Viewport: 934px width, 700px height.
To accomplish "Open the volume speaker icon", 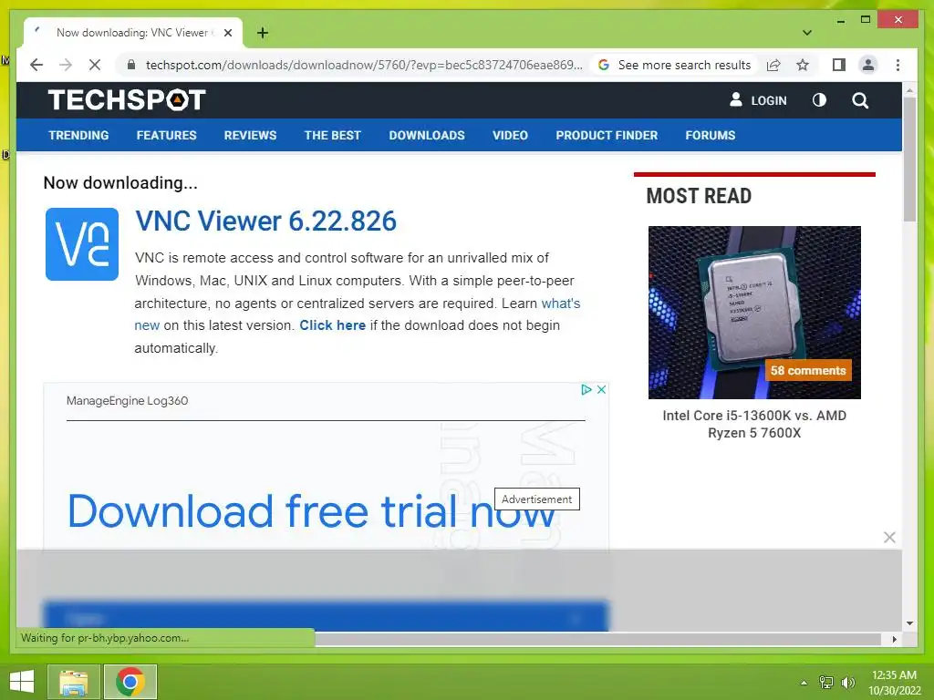I will (x=847, y=682).
